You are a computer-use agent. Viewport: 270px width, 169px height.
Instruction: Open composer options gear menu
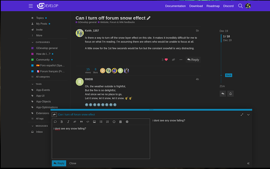tap(127, 122)
